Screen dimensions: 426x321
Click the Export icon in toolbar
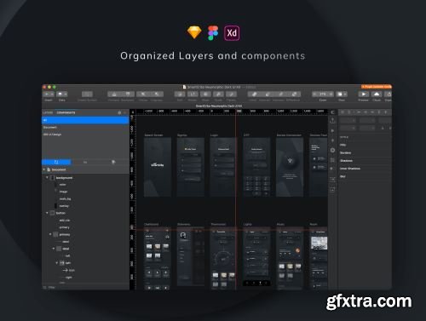389,94
